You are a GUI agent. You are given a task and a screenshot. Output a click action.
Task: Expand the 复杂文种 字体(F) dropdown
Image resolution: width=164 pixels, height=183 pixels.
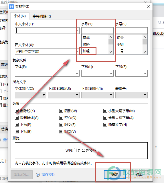pyautogui.click(x=77, y=73)
